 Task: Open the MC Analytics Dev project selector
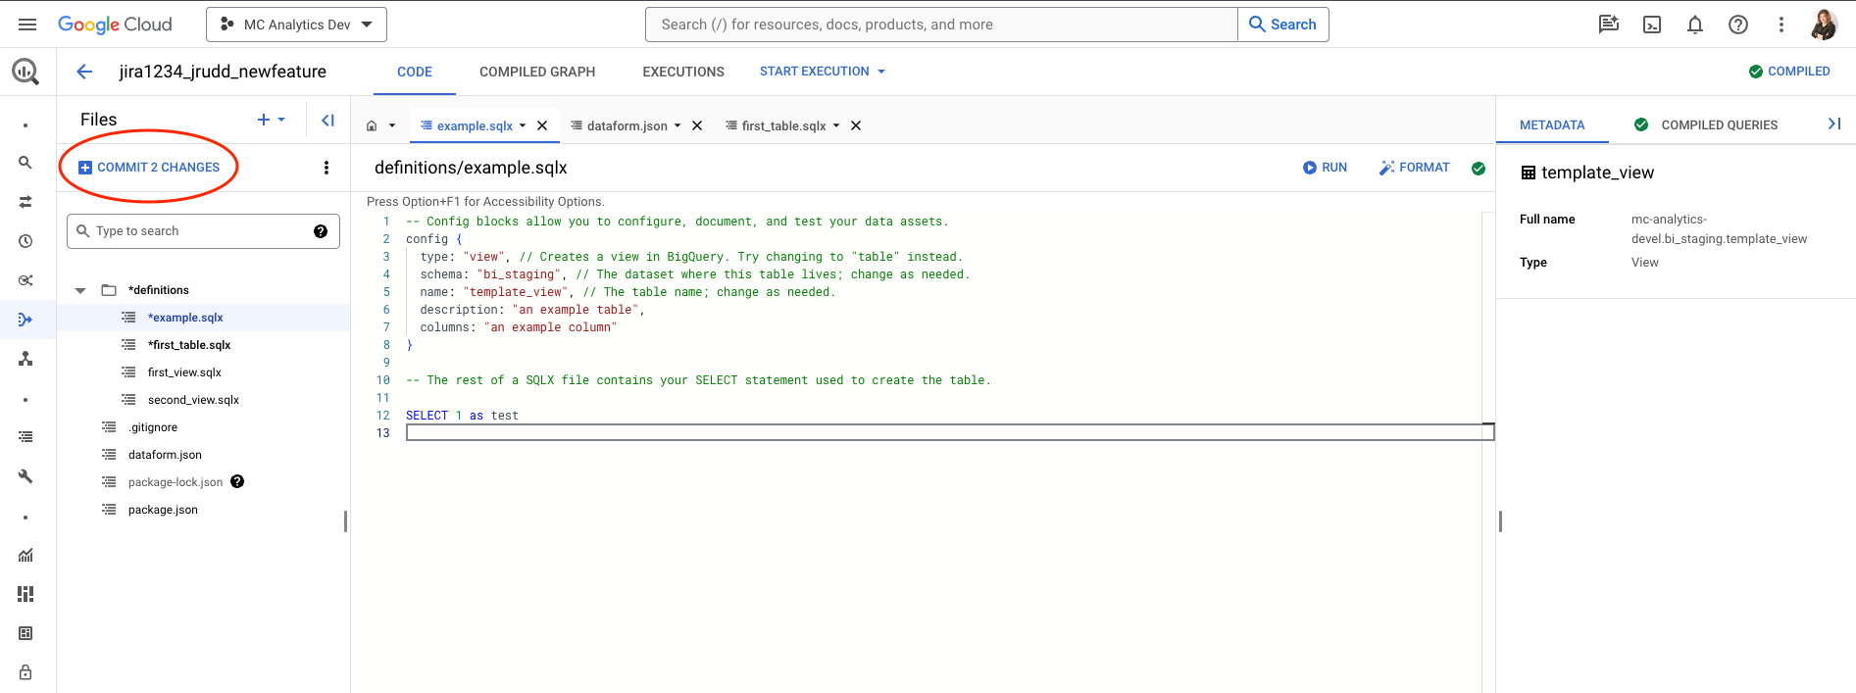pyautogui.click(x=296, y=25)
